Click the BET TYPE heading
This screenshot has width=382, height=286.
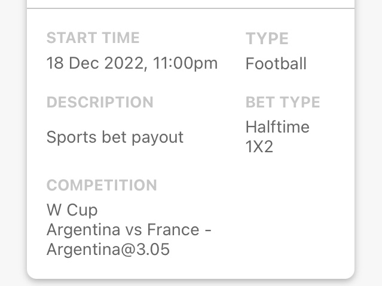283,103
